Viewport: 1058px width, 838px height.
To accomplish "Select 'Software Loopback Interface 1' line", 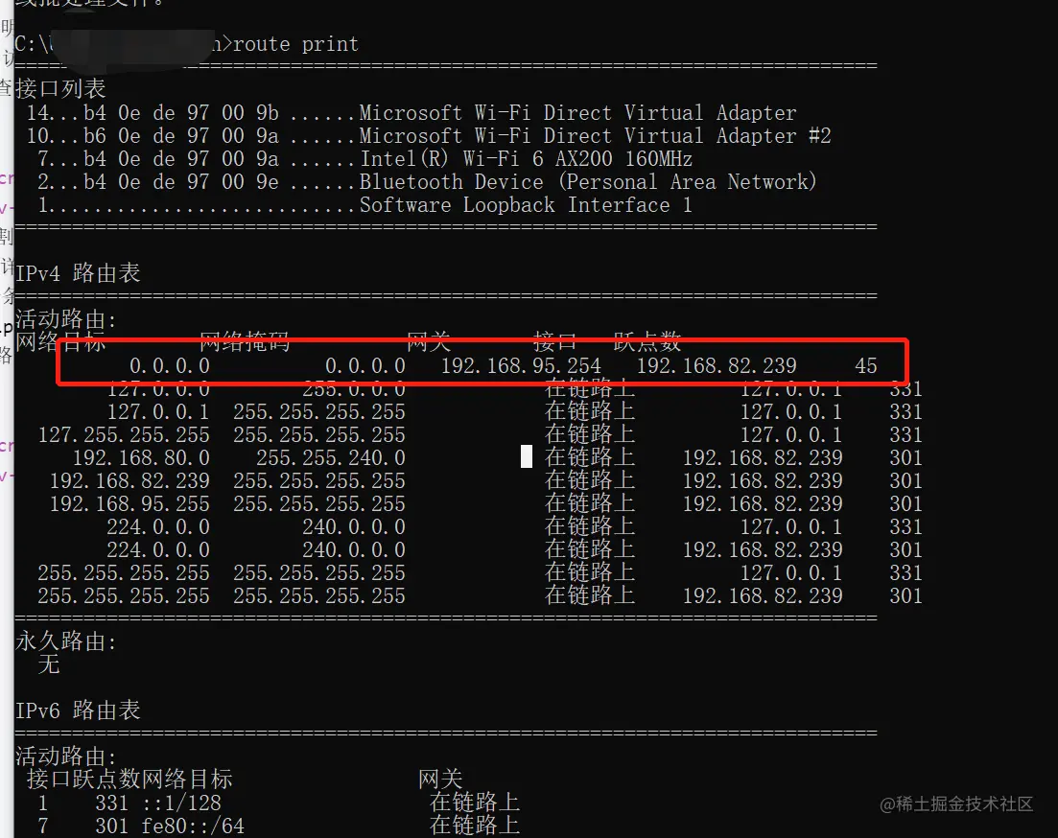I will tap(526, 205).
